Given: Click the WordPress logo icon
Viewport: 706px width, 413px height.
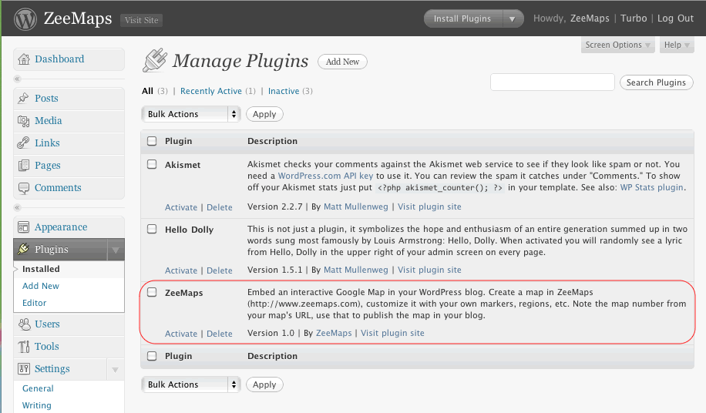Looking at the screenshot, I should point(25,19).
